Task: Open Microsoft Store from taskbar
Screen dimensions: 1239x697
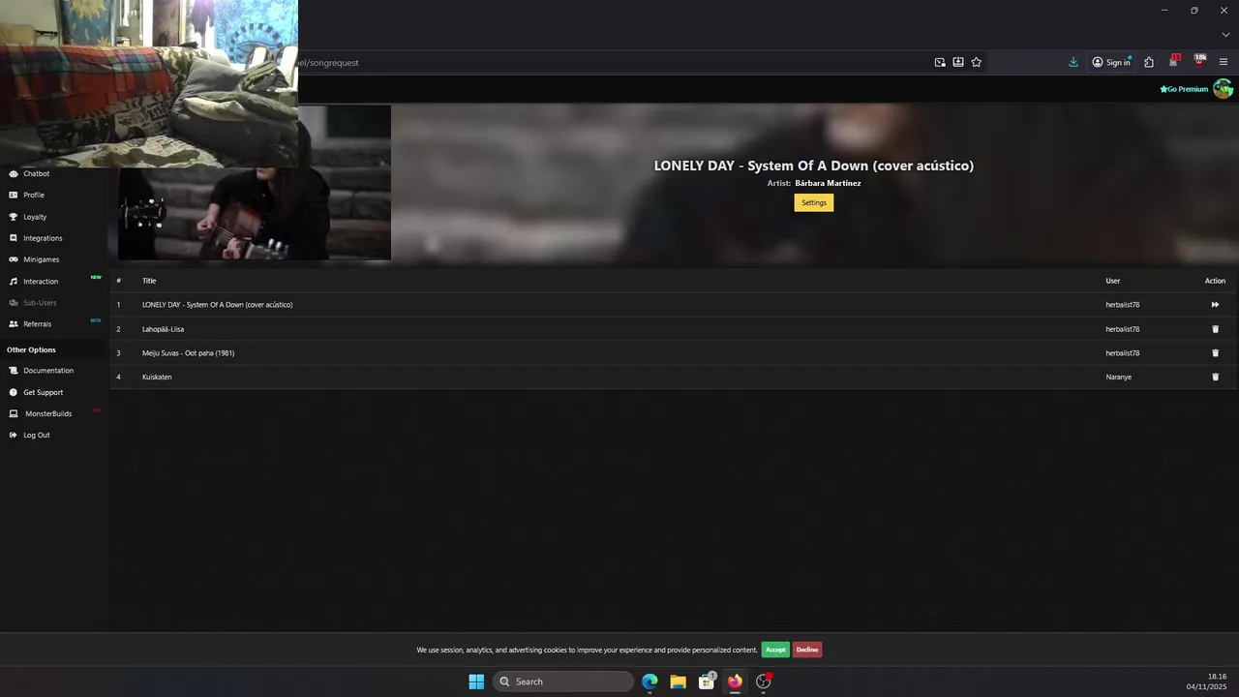Action: tap(707, 682)
